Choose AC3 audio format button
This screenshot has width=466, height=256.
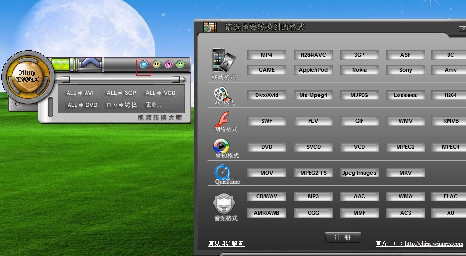[x=405, y=213]
